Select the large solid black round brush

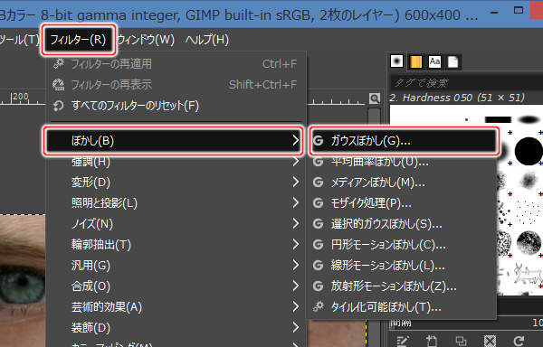tap(529, 151)
